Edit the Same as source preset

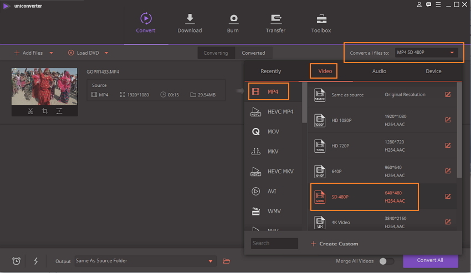point(448,94)
